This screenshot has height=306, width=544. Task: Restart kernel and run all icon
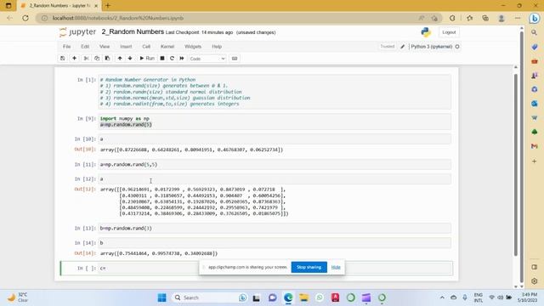point(182,59)
